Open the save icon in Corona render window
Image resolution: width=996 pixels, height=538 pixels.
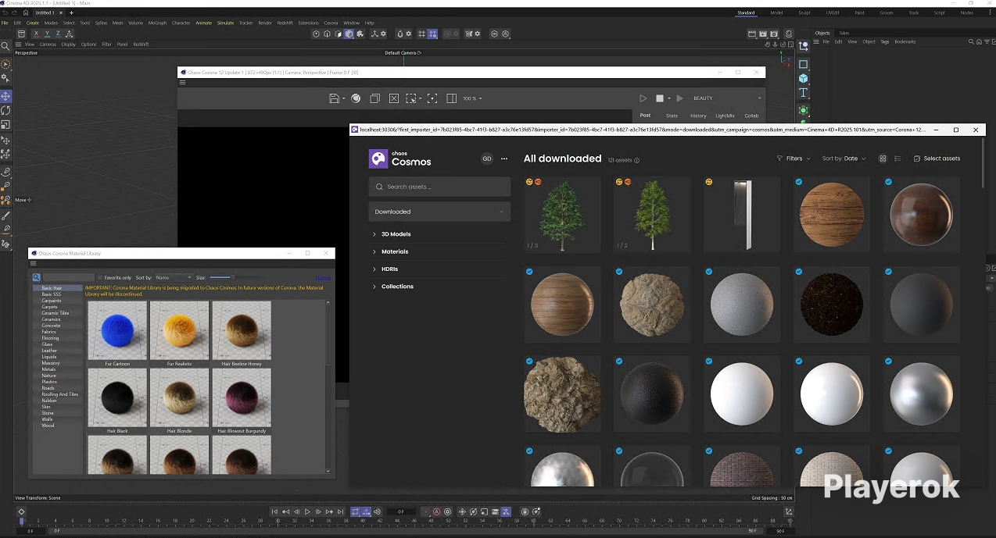[334, 98]
